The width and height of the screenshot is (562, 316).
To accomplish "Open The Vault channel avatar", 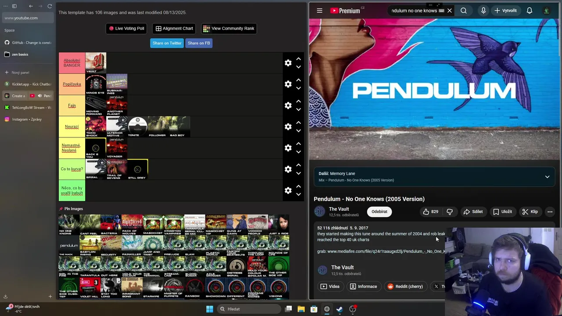I will click(x=320, y=212).
